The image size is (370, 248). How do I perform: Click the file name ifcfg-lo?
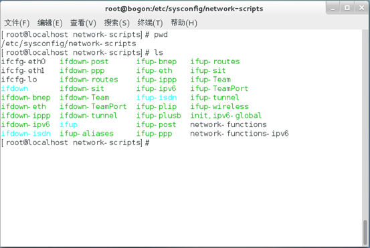[19, 80]
